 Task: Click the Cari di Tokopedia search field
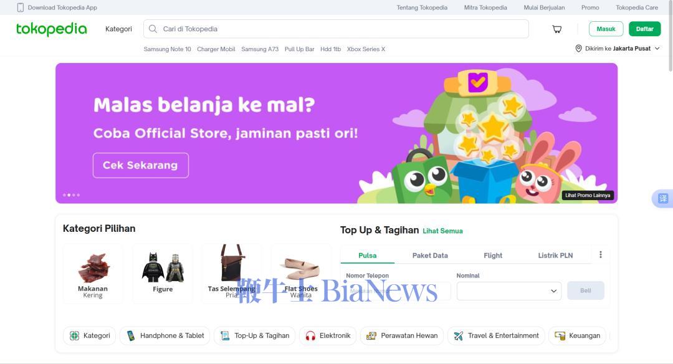tap(336, 29)
